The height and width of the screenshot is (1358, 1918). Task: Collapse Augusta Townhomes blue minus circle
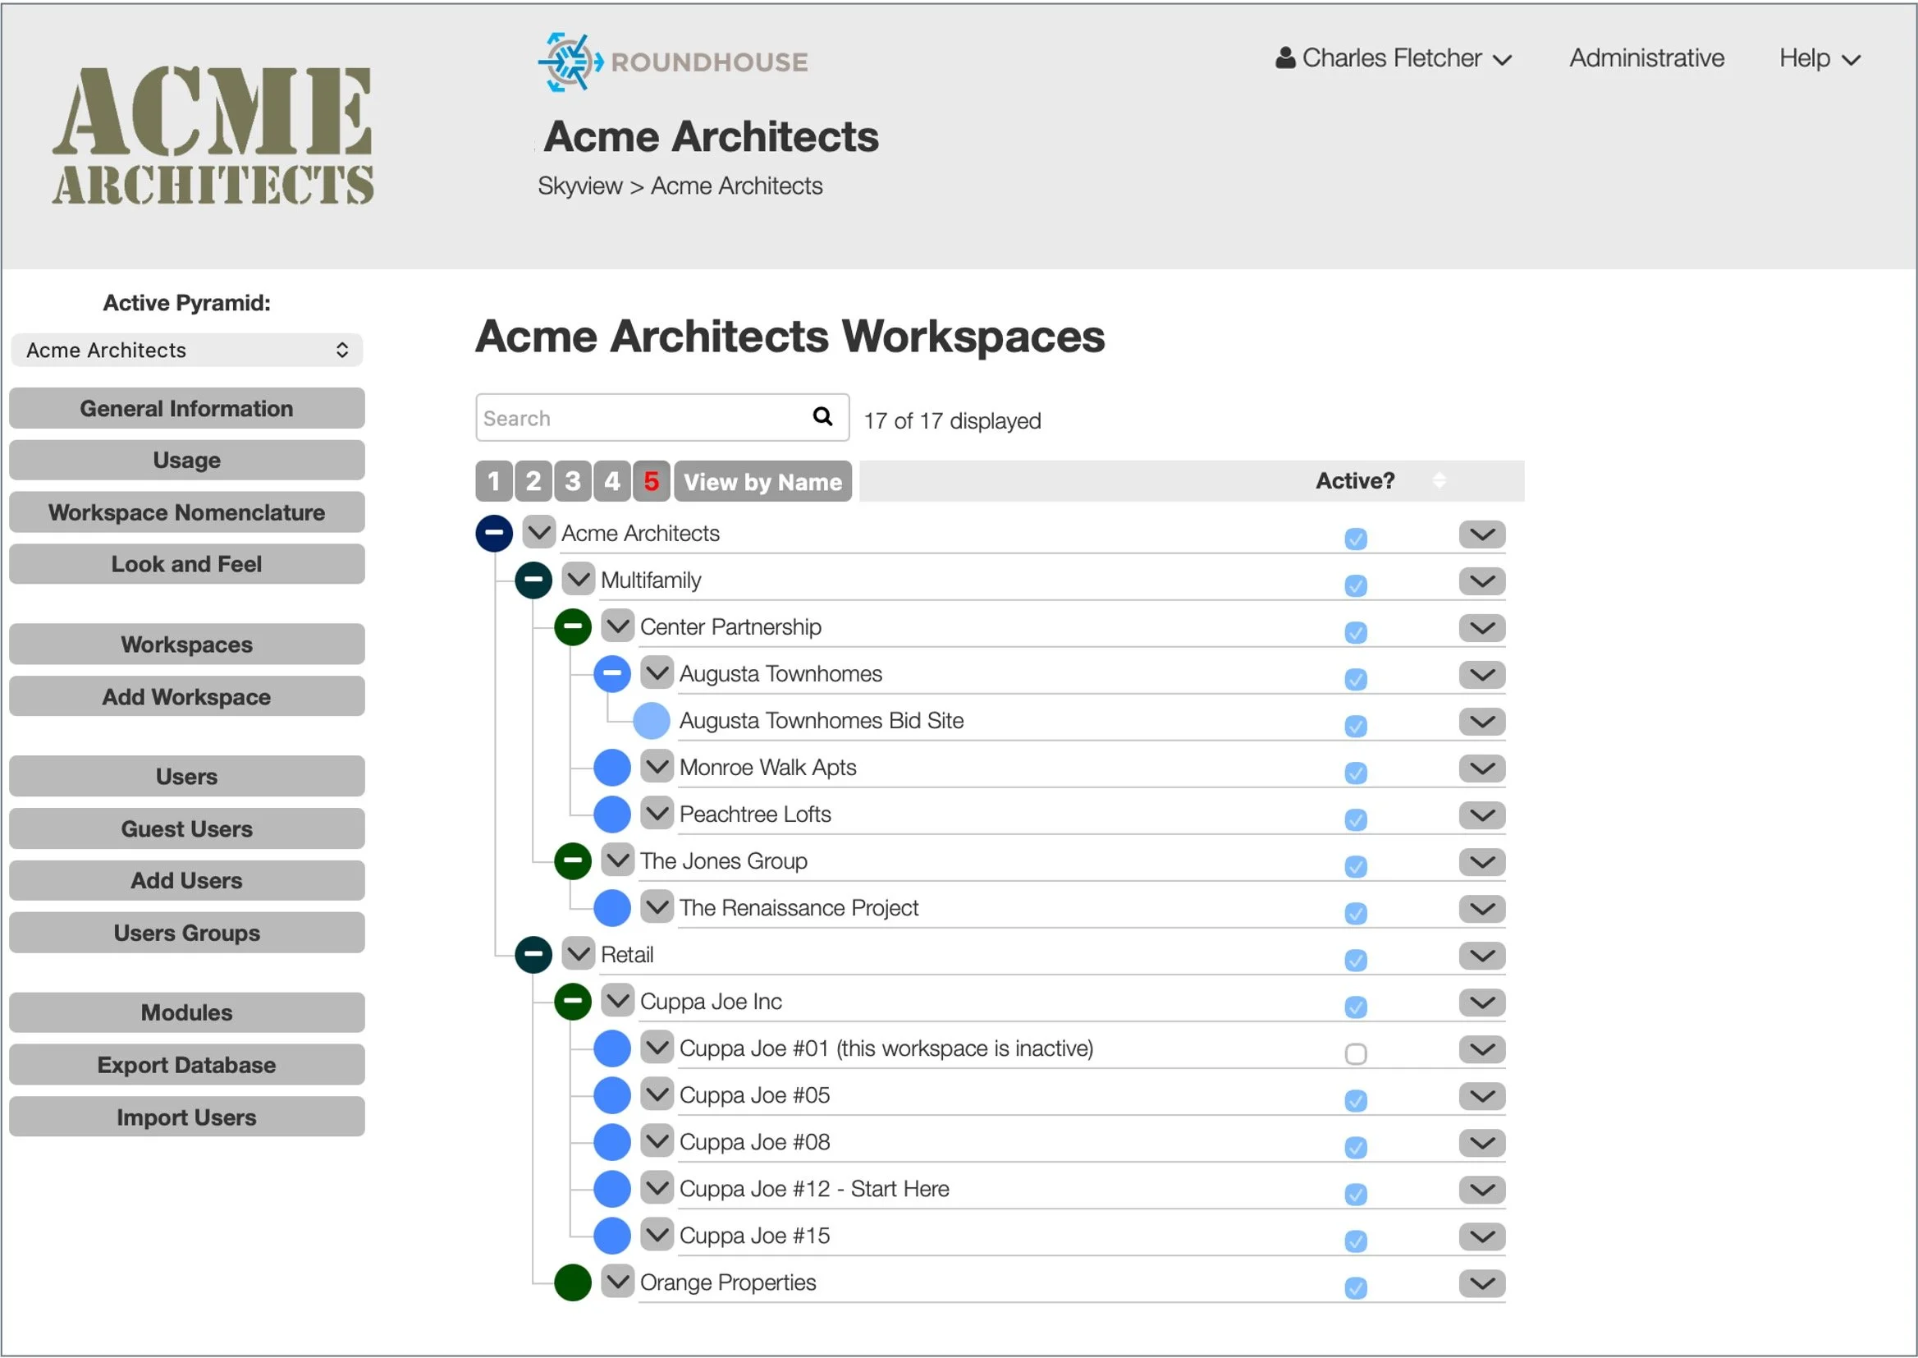(x=611, y=674)
